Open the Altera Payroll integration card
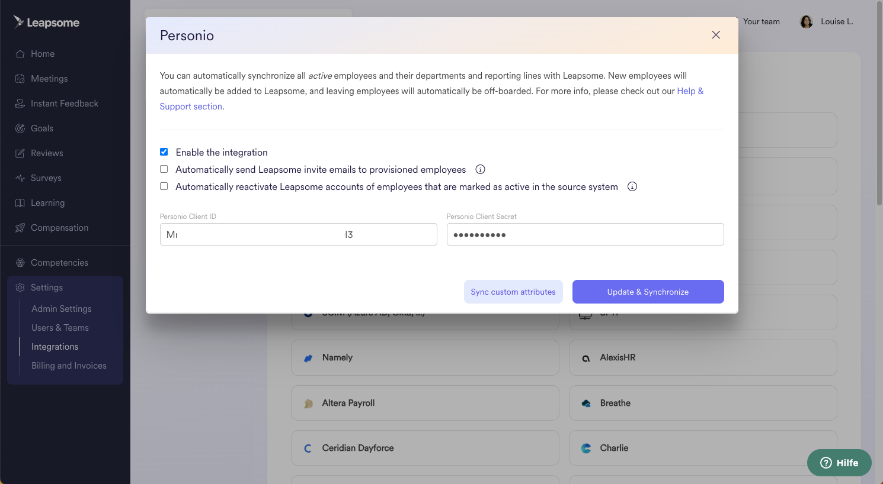 [x=425, y=403]
